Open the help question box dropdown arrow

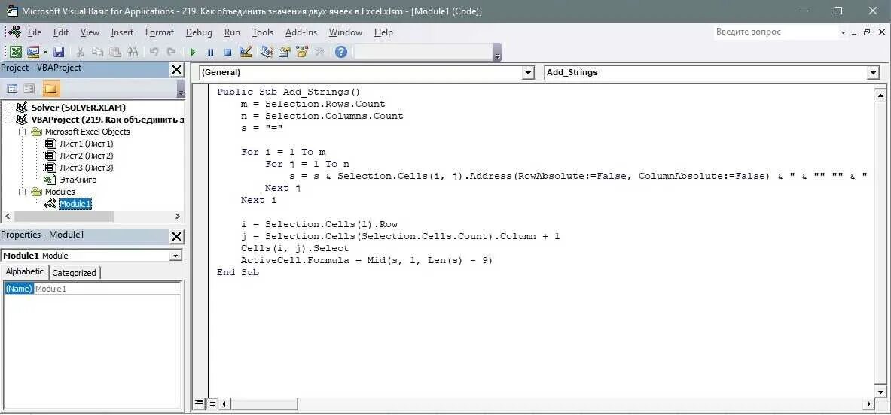pyautogui.click(x=844, y=32)
